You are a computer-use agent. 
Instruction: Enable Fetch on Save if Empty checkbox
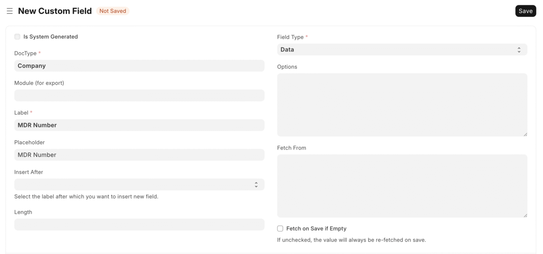(280, 229)
